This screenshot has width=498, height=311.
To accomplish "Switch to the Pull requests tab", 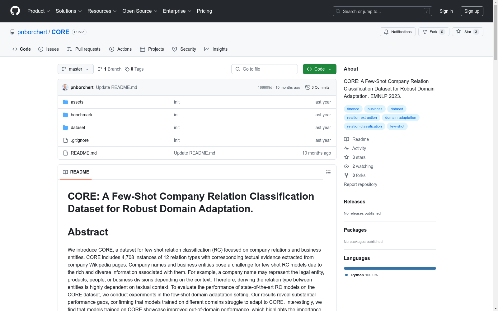I will (84, 49).
